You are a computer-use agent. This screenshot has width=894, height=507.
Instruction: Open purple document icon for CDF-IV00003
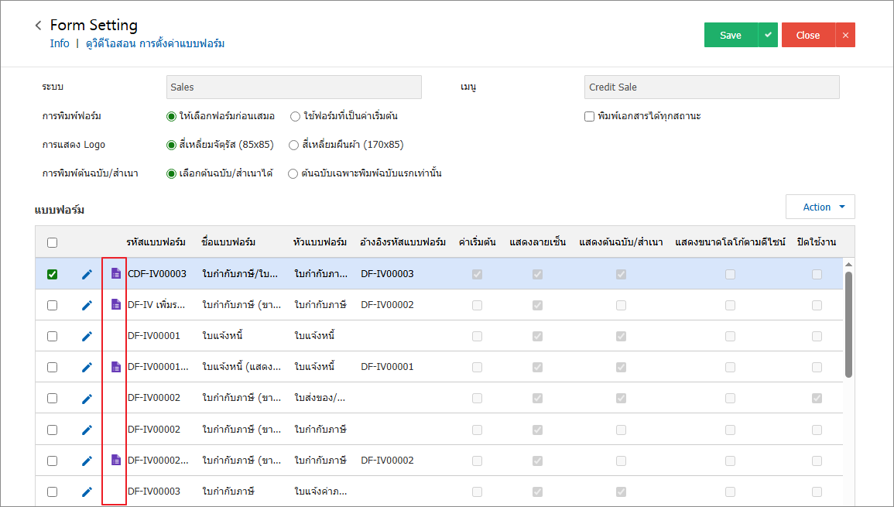click(116, 274)
